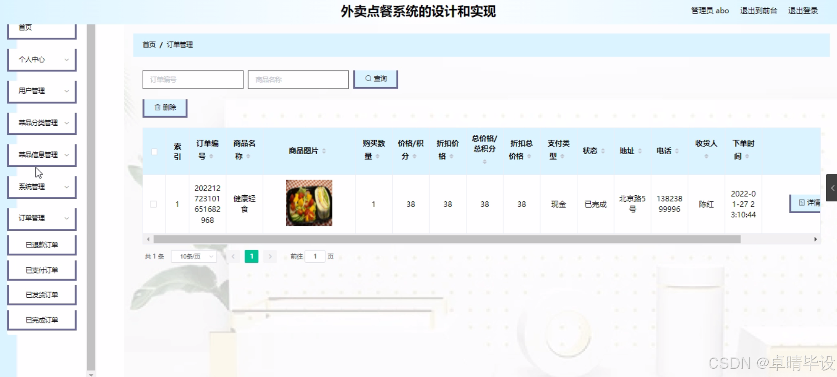The height and width of the screenshot is (377, 837).
Task: Sort by 状态 column arrows
Action: coord(603,151)
